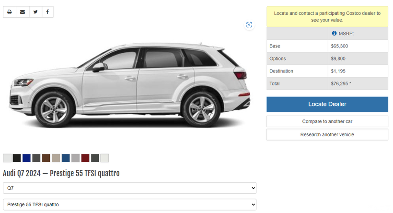Pick the last off-white color swatch
Image resolution: width=393 pixels, height=213 pixels.
105,158
